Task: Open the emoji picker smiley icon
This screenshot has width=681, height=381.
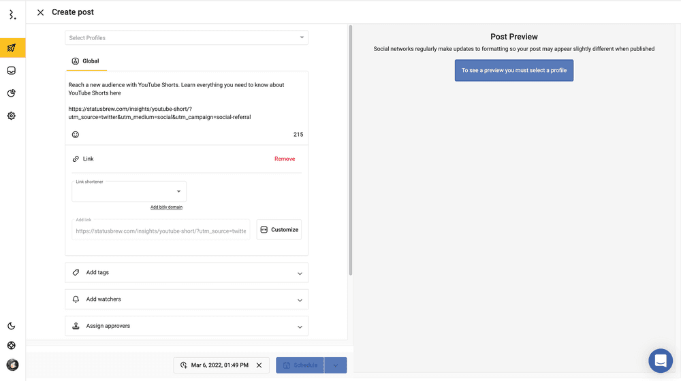Action: (76, 135)
